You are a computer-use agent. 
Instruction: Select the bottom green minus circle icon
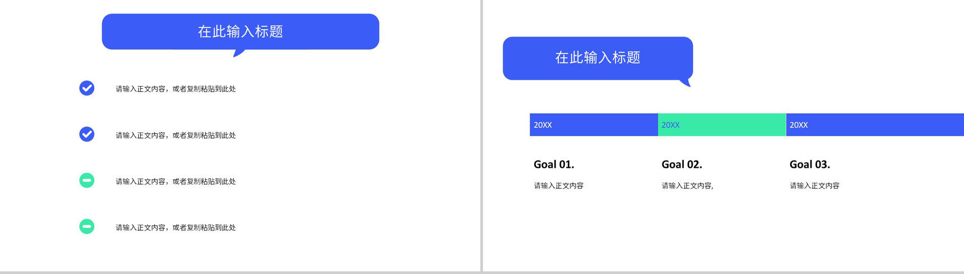[87, 226]
